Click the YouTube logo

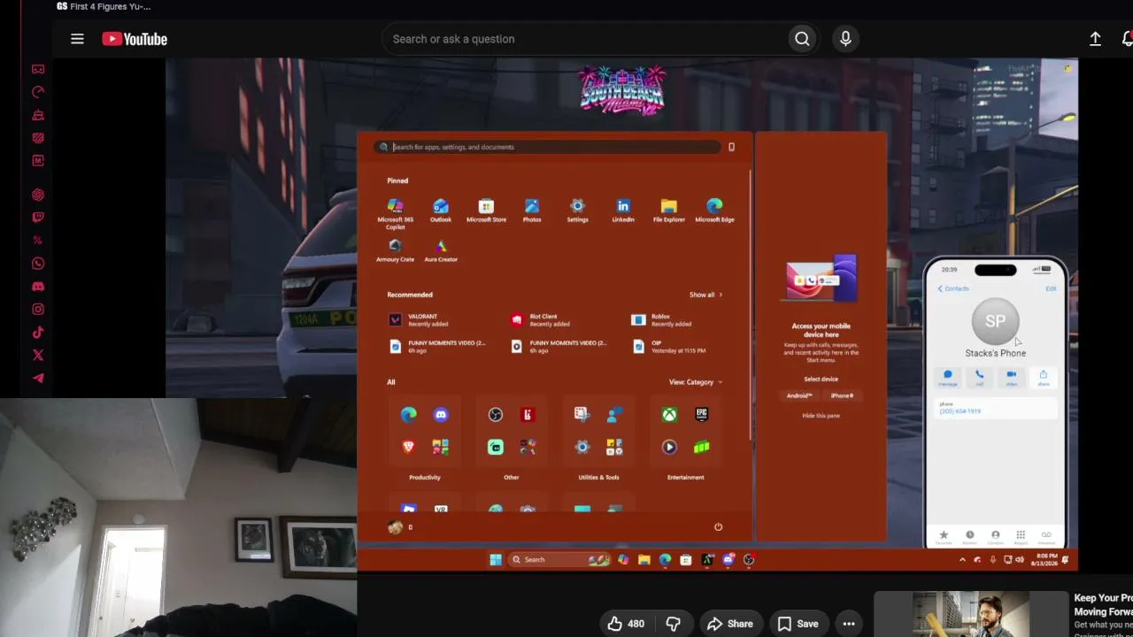135,39
